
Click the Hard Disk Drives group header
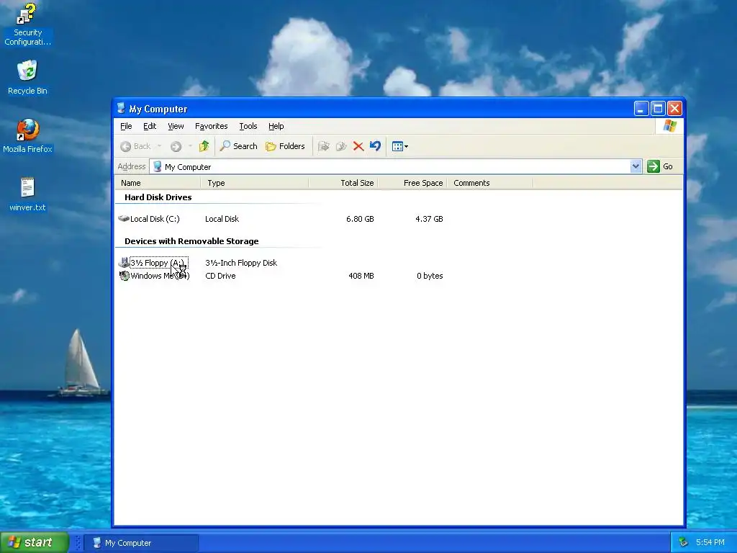pos(158,197)
